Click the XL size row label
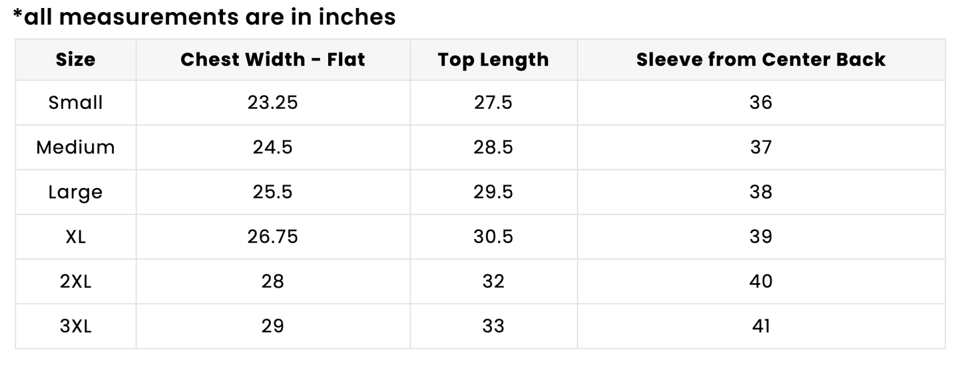Viewport: 962px width, 372px height. (75, 237)
